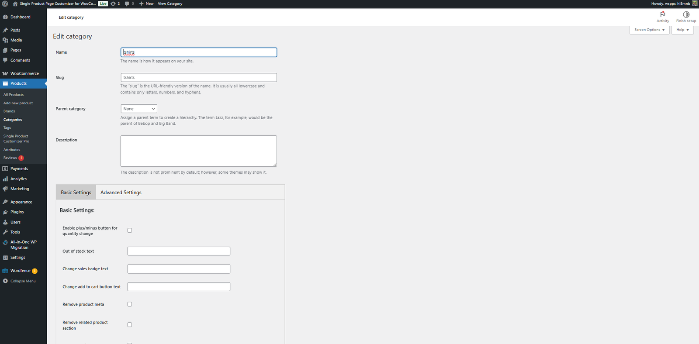Click the Finish setup progress icon
This screenshot has height=344, width=699.
coord(686,14)
